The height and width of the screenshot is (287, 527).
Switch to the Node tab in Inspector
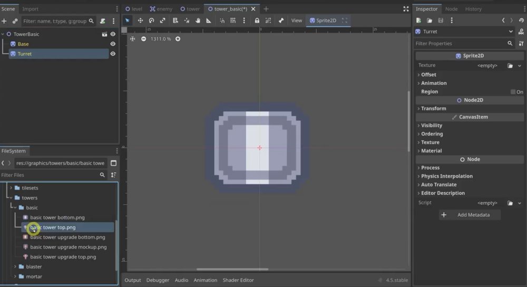pos(452,9)
